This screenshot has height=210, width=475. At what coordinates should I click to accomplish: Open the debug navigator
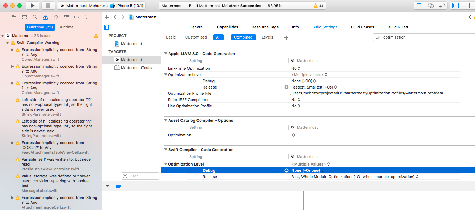[66, 17]
